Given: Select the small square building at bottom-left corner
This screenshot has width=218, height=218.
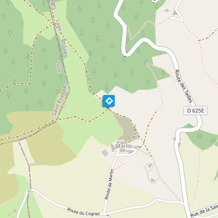Looking at the screenshot, I should pos(15,211).
